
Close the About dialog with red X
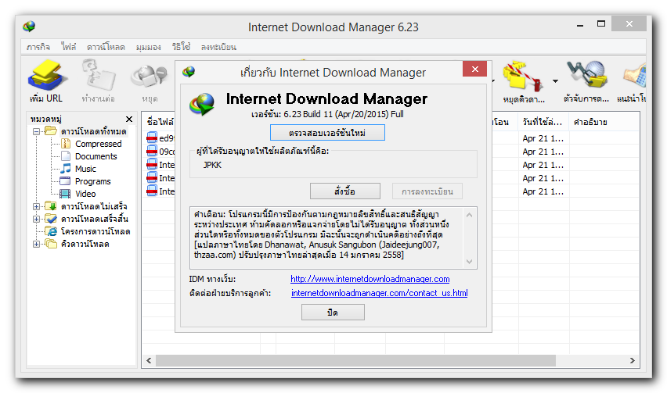(x=474, y=70)
